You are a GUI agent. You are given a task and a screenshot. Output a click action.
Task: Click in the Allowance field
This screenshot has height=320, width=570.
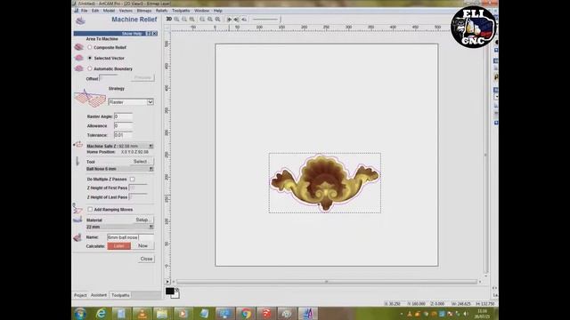(123, 125)
